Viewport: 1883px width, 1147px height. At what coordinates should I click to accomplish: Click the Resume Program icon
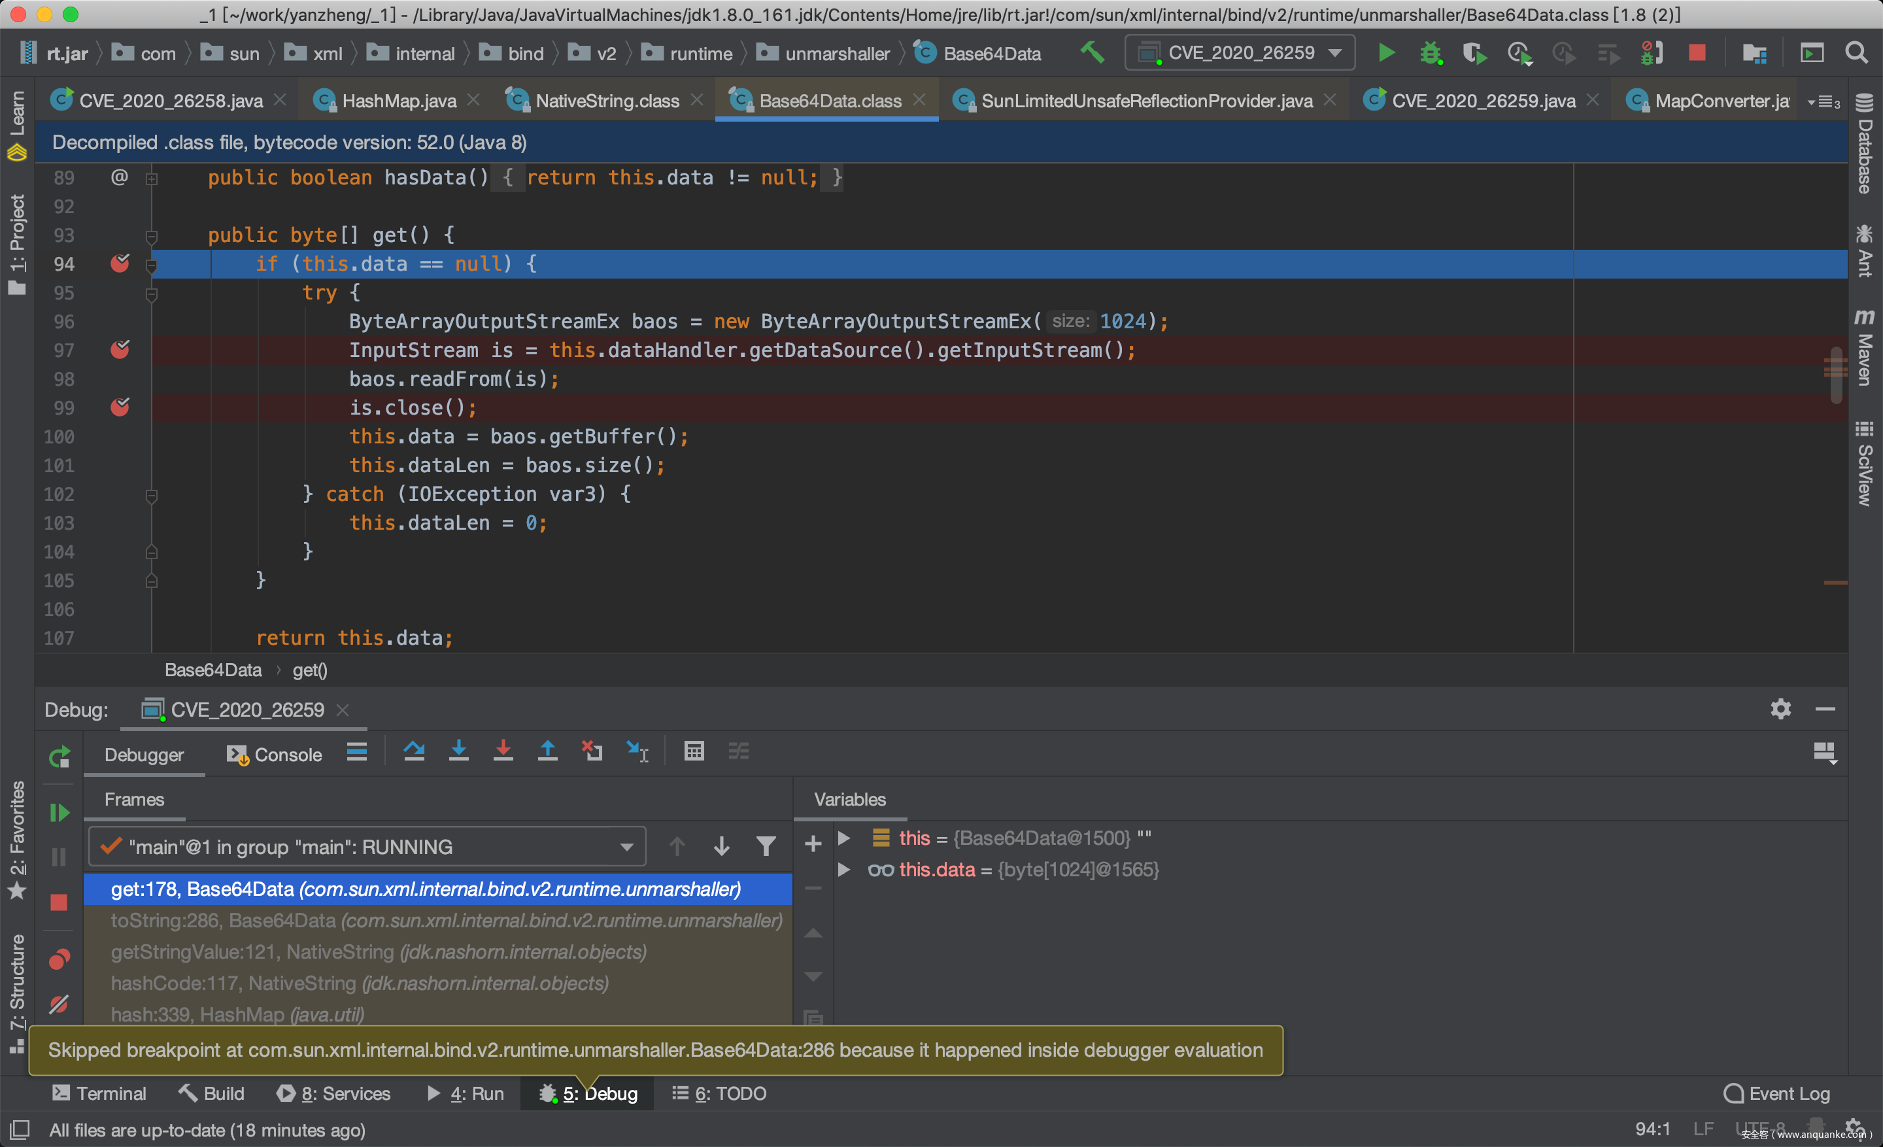(x=59, y=813)
